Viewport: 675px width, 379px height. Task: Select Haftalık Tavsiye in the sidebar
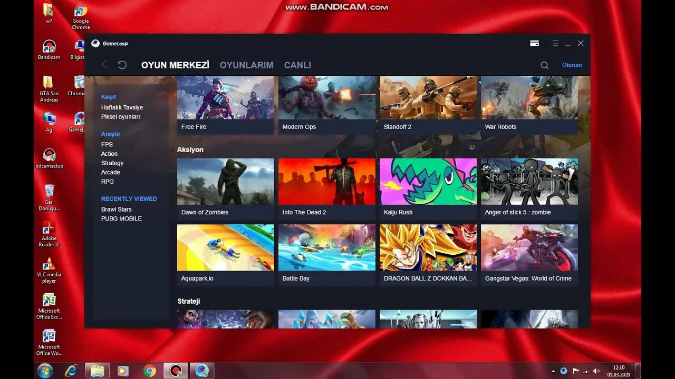(122, 107)
